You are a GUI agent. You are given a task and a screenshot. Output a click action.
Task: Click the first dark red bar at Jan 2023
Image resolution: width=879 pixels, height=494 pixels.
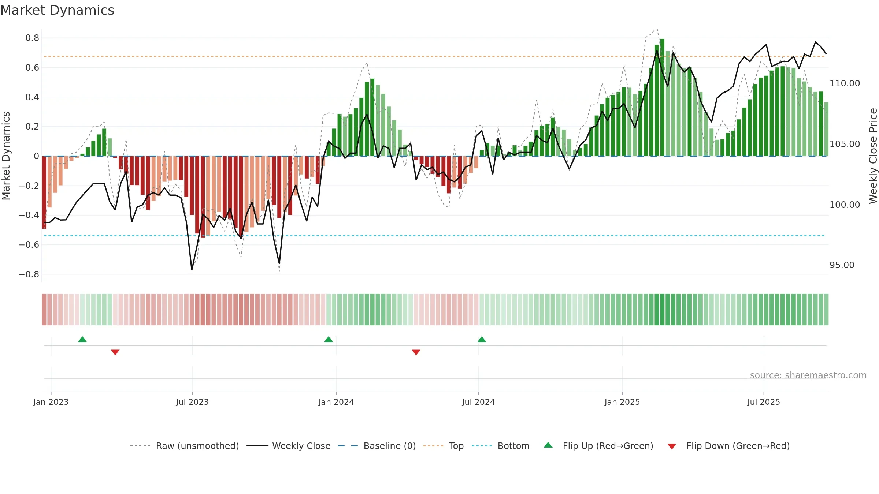[x=44, y=192]
